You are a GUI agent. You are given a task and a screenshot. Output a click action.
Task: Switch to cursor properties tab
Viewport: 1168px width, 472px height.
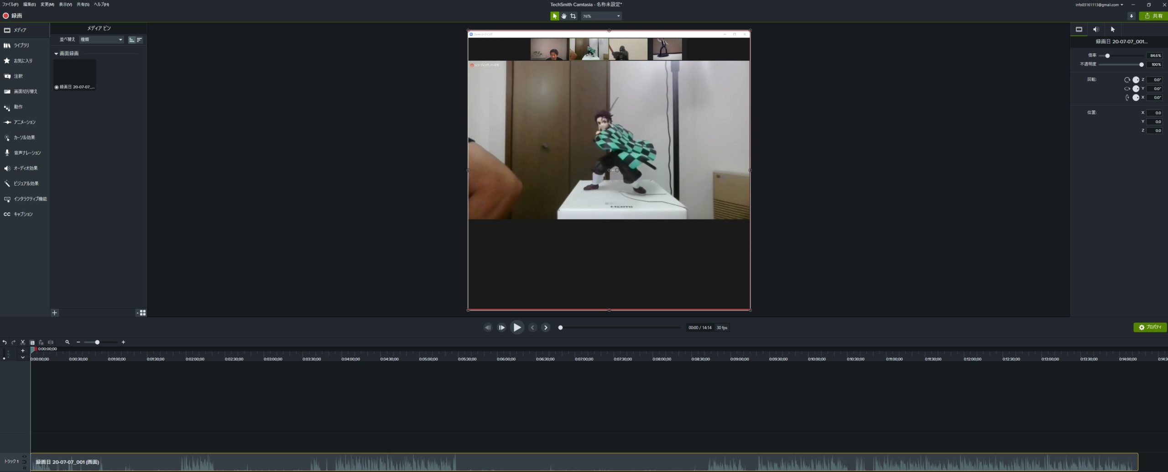1113,29
